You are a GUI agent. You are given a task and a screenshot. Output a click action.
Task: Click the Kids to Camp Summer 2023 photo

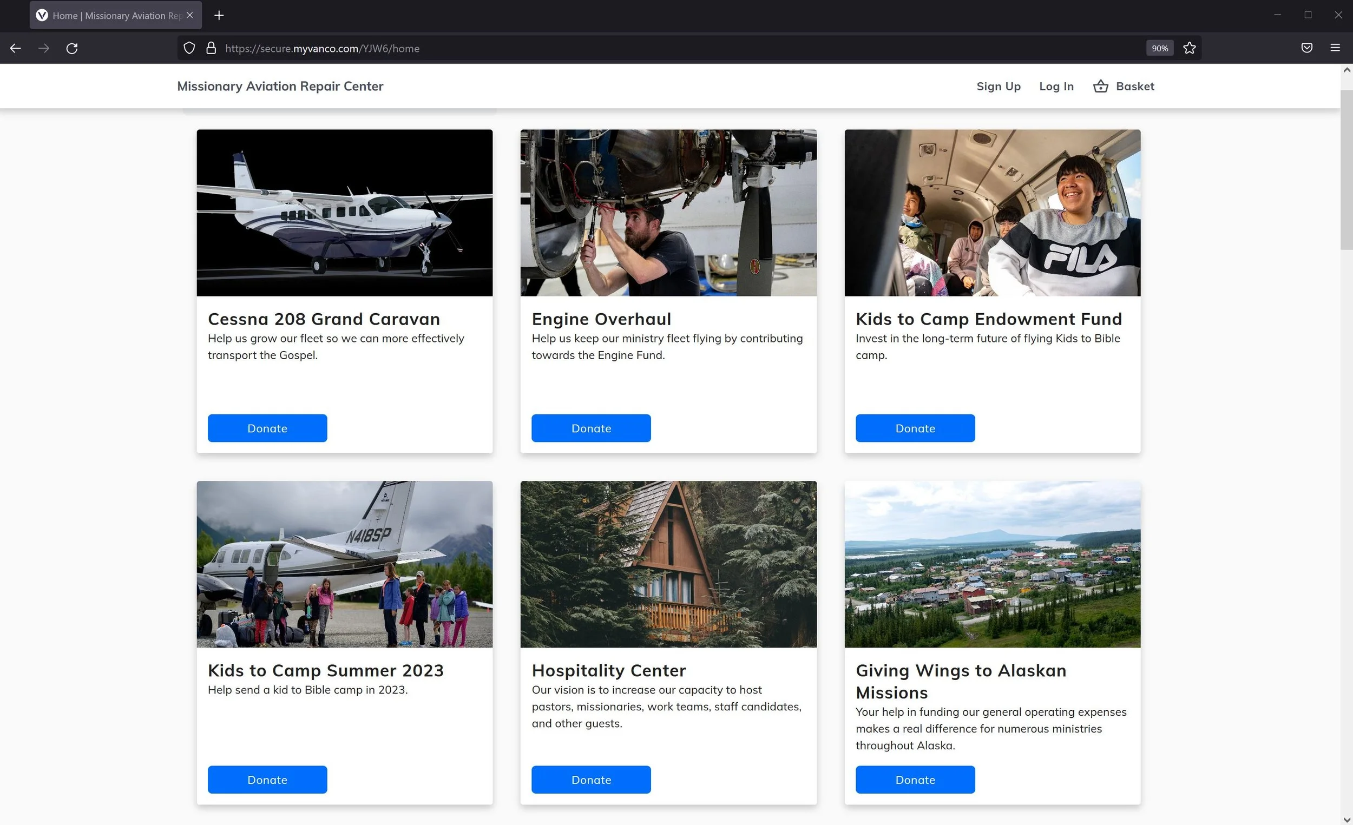(x=344, y=564)
